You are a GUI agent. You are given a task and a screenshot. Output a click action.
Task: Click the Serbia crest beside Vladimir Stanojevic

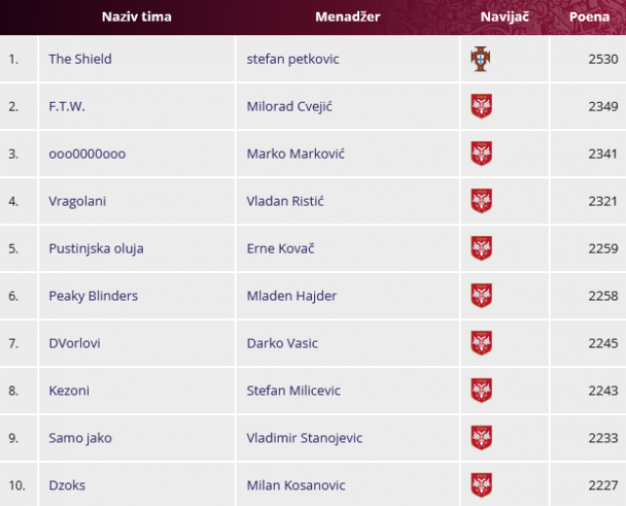tap(480, 437)
